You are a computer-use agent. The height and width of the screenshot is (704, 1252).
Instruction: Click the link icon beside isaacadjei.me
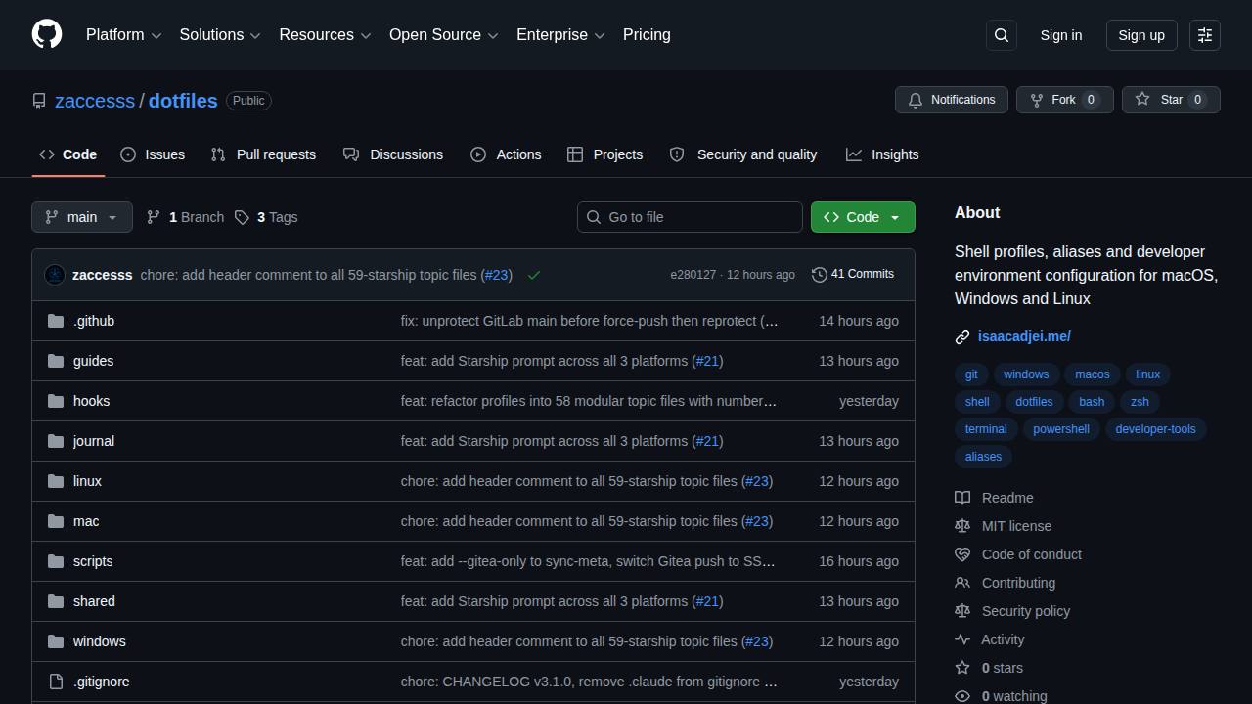pos(962,337)
